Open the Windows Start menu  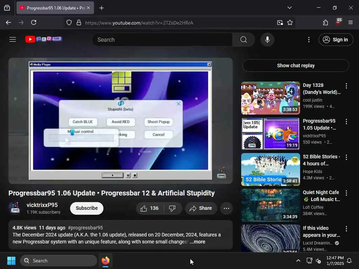click(11, 261)
